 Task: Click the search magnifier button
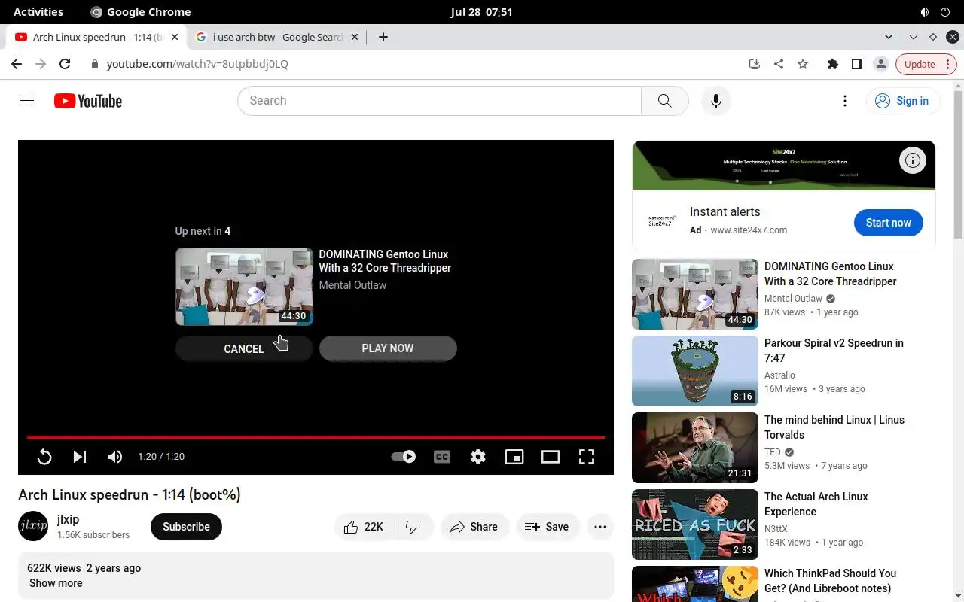pos(664,101)
